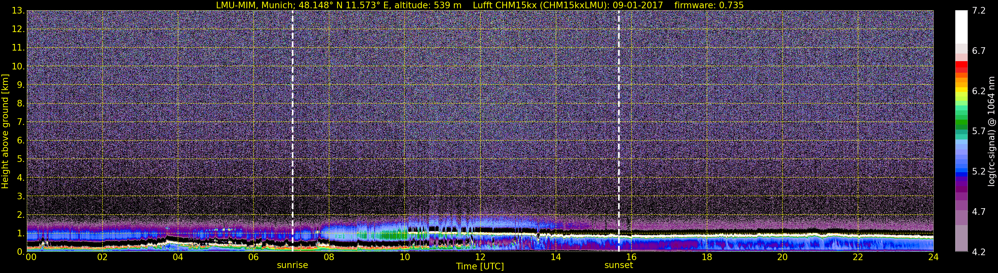The image size is (998, 273).
Task: Click the time axis tick '14'
Action: 555,257
